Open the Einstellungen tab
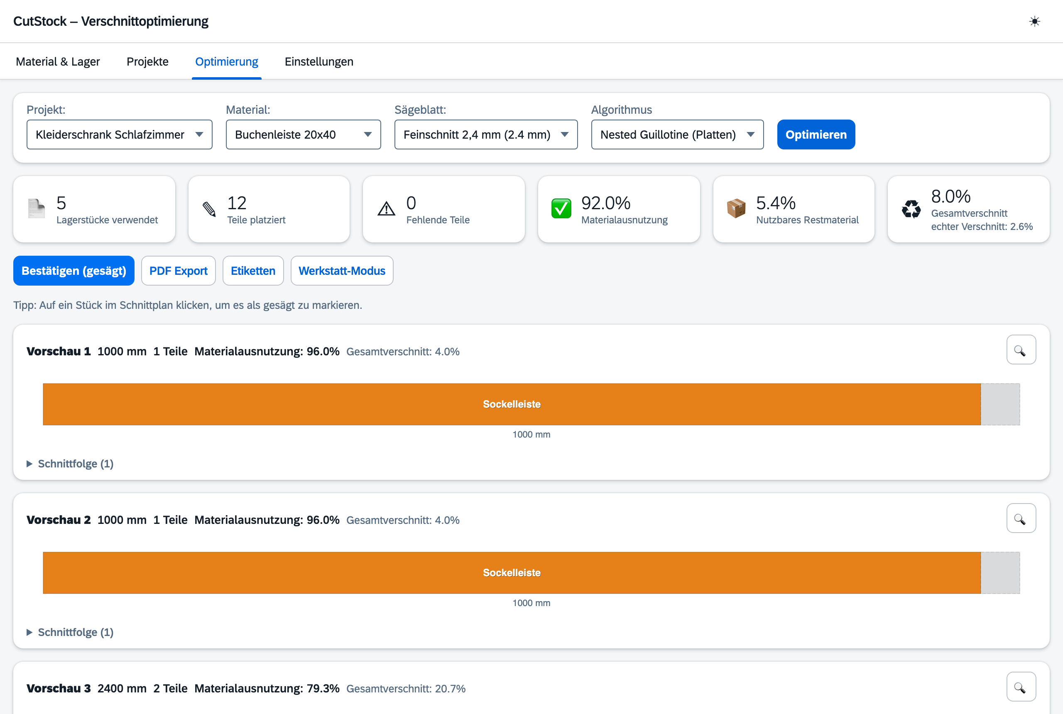Image resolution: width=1063 pixels, height=714 pixels. pos(319,61)
